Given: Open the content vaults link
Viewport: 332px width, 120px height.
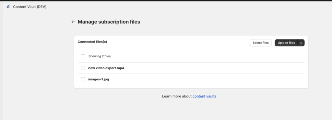Looking at the screenshot, I should (204, 96).
